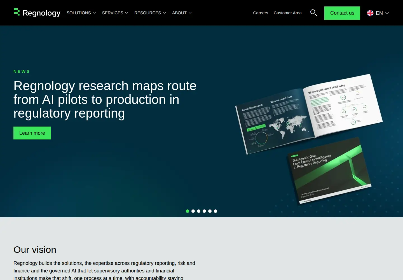
Task: Expand the SOLUTIONS menu chevron
Action: [x=94, y=13]
